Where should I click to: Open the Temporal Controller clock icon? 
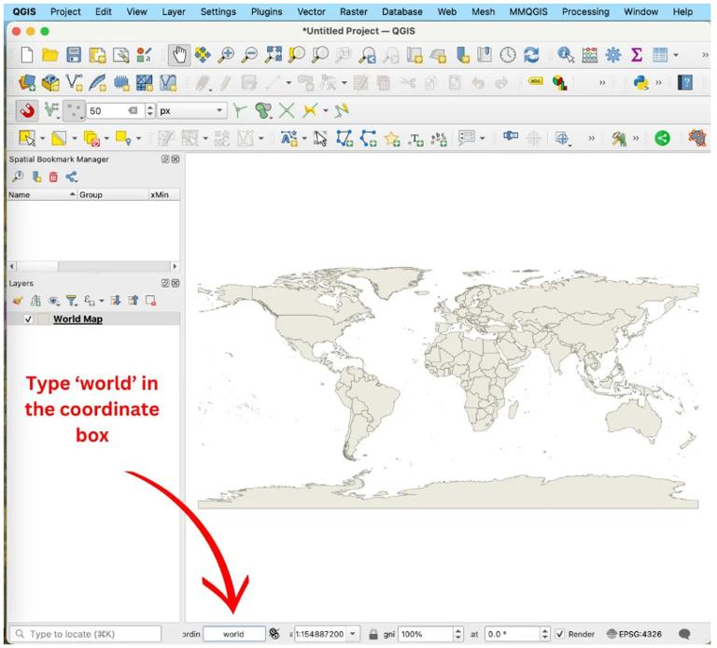pos(508,55)
